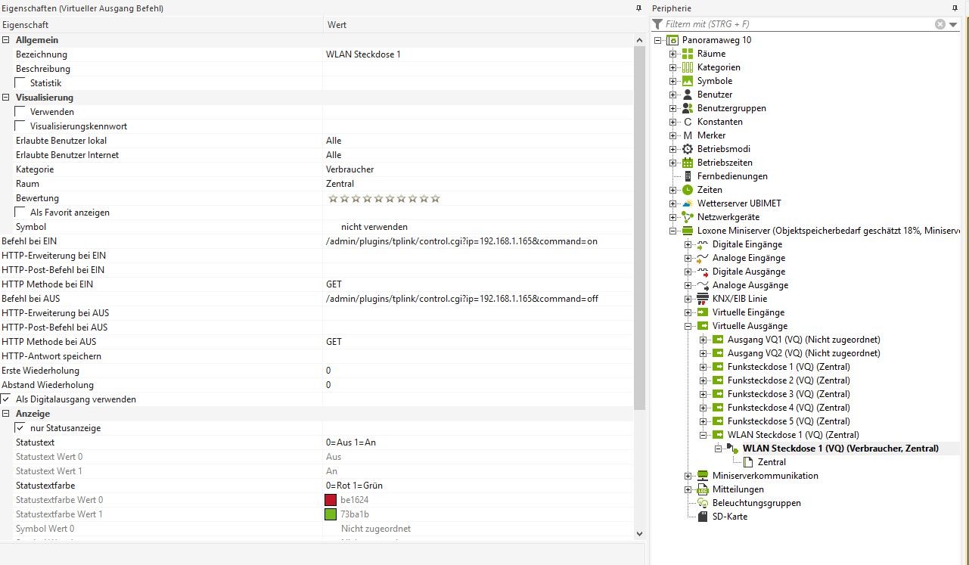Select the Netzwerkgeräte network icon
This screenshot has height=565, width=969.
pos(687,217)
